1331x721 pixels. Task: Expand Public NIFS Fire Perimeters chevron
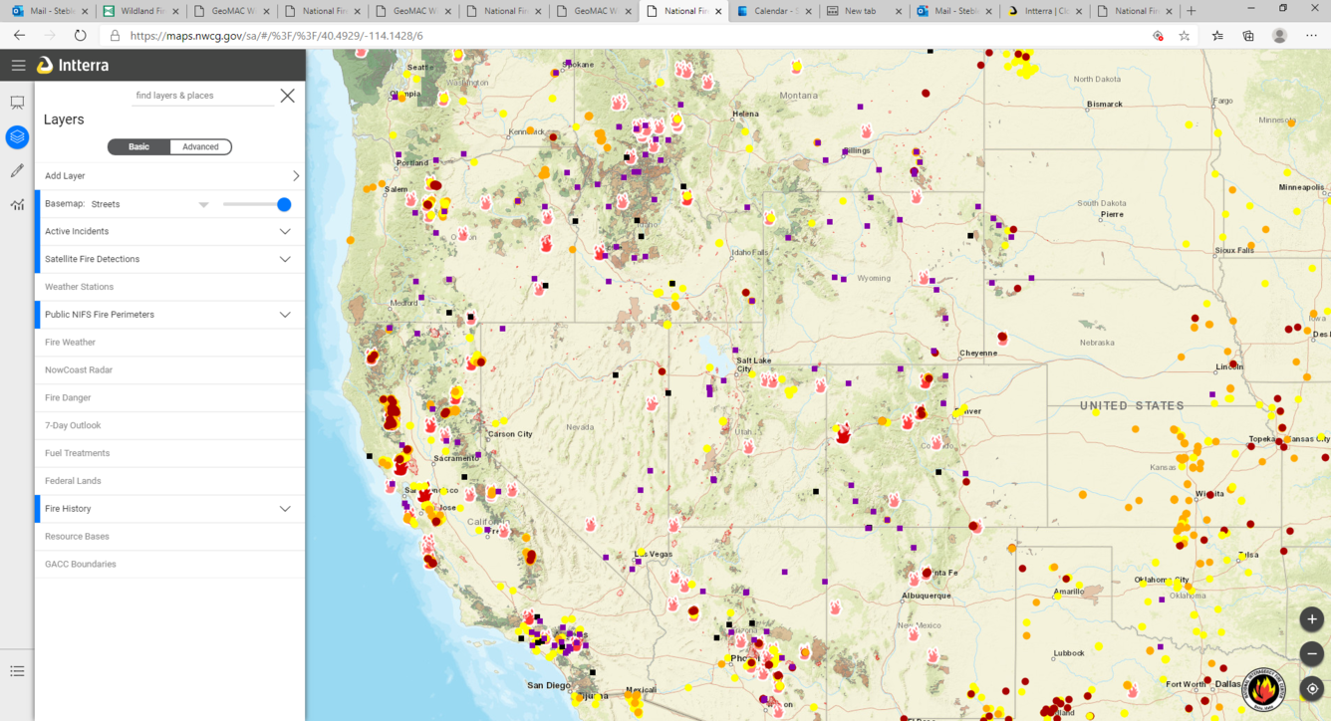[285, 315]
